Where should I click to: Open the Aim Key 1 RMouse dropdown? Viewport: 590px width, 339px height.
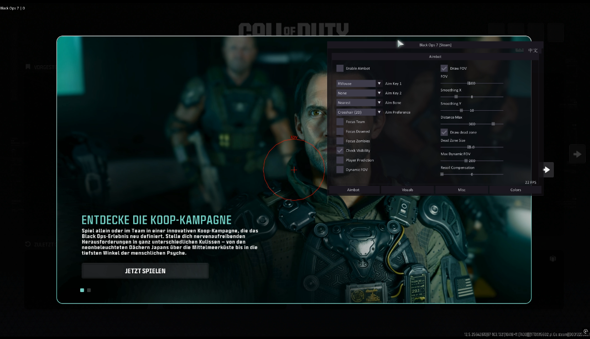(x=358, y=83)
